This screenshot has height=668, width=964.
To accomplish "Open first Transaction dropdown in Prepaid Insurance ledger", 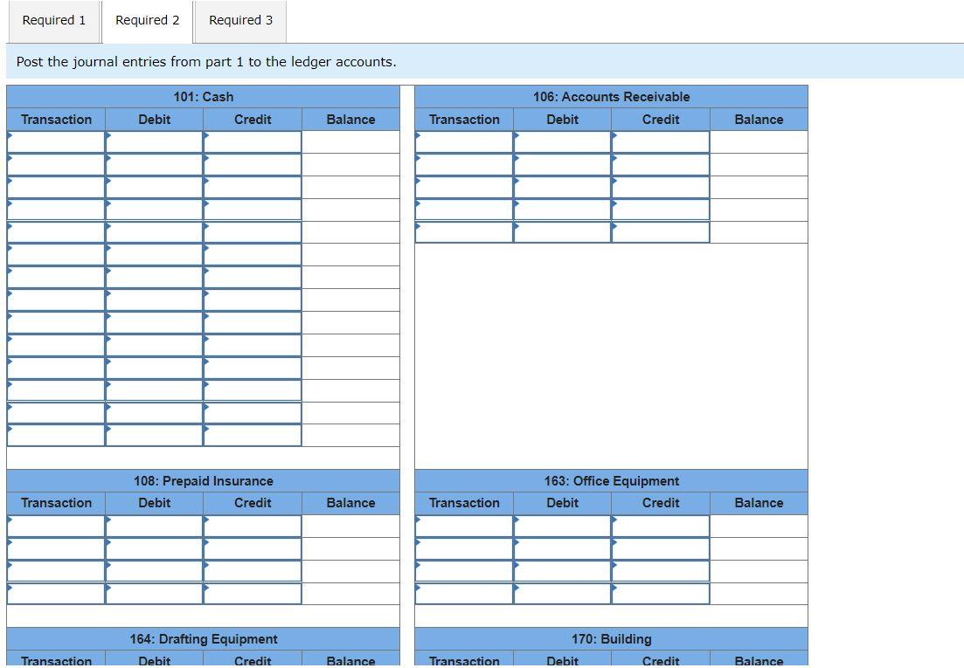I will coord(56,527).
